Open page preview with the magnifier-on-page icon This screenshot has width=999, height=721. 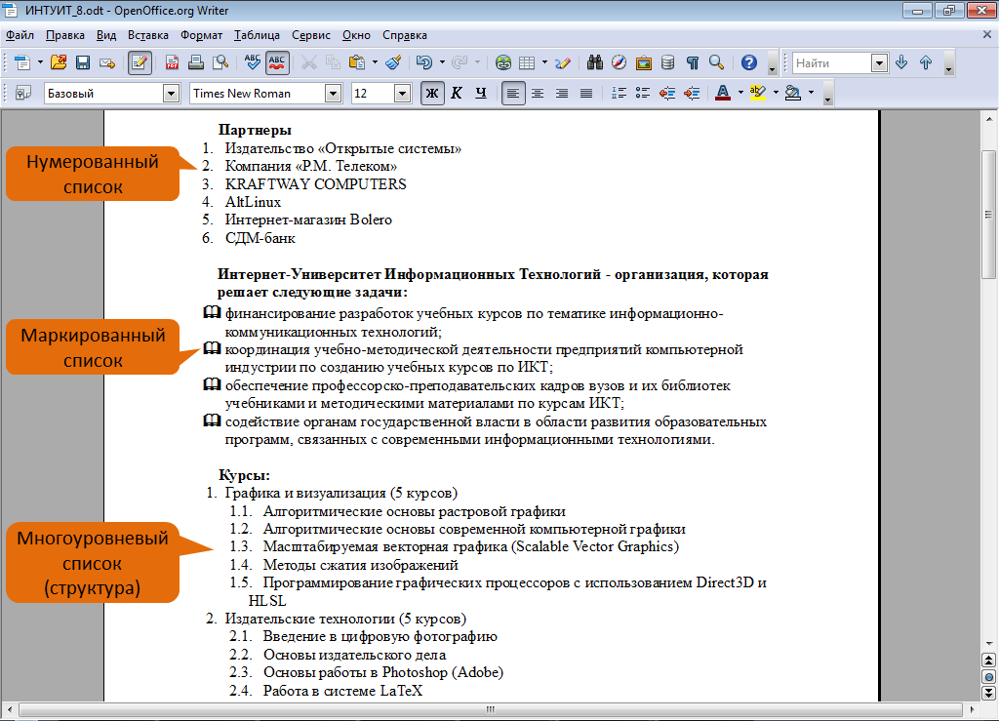click(220, 62)
